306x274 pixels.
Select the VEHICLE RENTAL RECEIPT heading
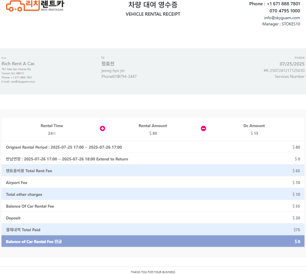click(153, 14)
